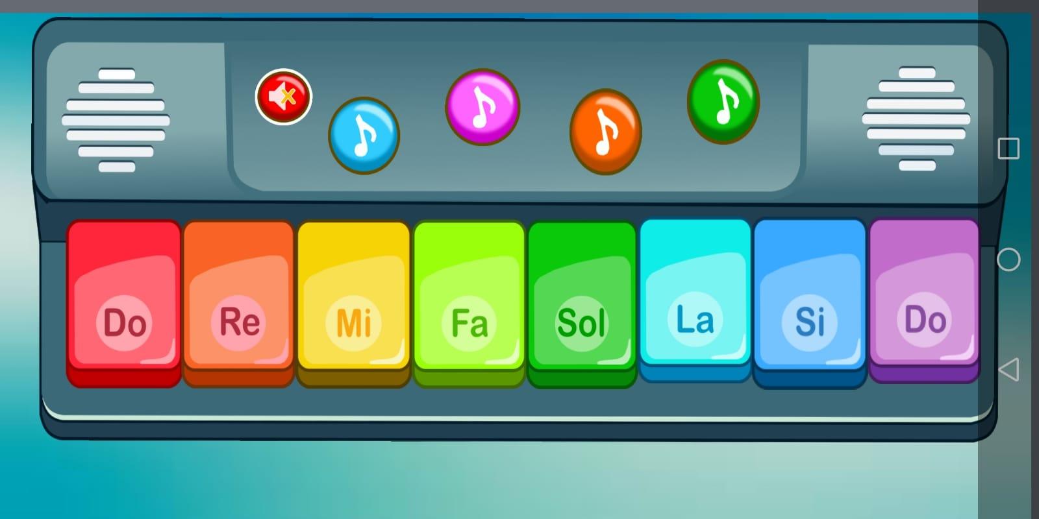Image resolution: width=1039 pixels, height=519 pixels.
Task: Tap the orange music note button
Action: [605, 131]
